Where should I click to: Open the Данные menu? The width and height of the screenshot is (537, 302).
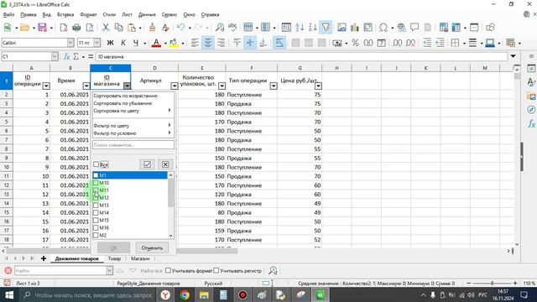point(147,15)
